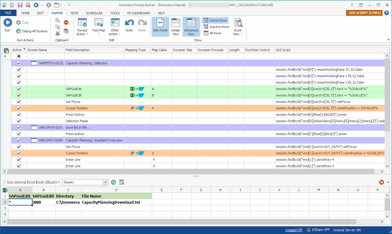Image resolution: width=392 pixels, height=234 pixels.
Task: Open the Sheet1 dropdown
Action: [x=106, y=182]
